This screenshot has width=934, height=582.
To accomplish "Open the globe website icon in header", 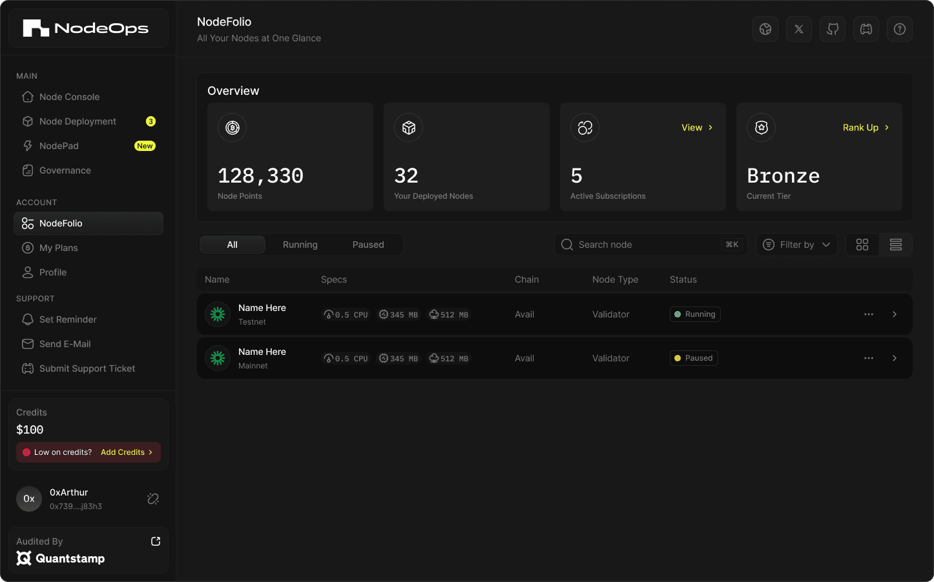I will (x=765, y=29).
